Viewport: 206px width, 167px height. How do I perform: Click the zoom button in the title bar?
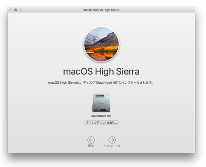(x=20, y=10)
